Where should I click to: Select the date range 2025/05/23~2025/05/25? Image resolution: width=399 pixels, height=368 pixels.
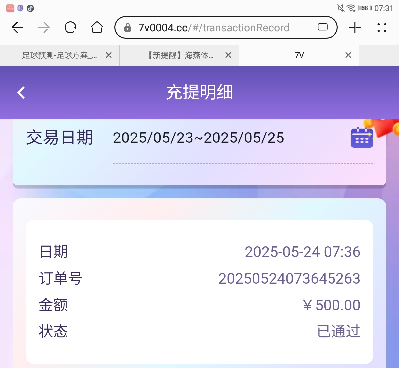tap(199, 138)
